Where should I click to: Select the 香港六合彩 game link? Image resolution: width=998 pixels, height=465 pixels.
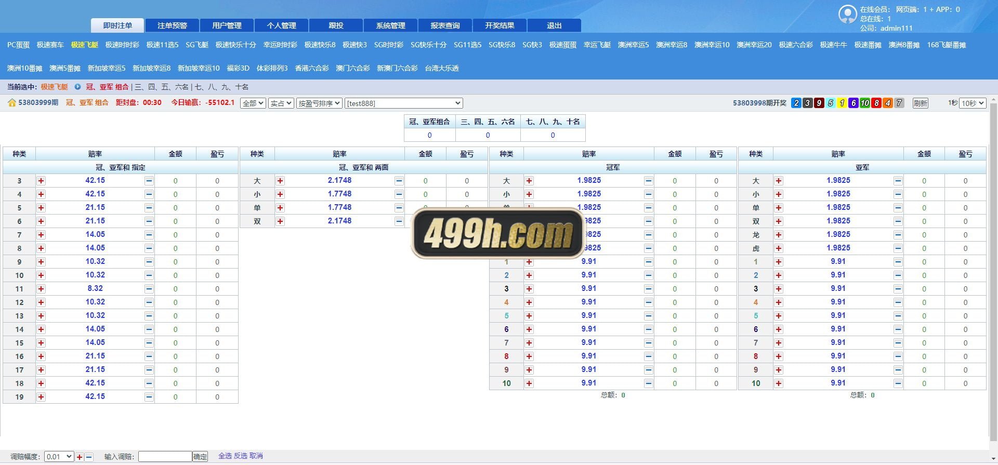click(x=312, y=69)
